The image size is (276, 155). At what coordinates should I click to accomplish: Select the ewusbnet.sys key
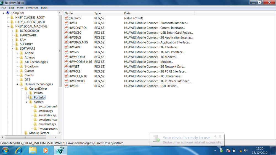coord(47,124)
